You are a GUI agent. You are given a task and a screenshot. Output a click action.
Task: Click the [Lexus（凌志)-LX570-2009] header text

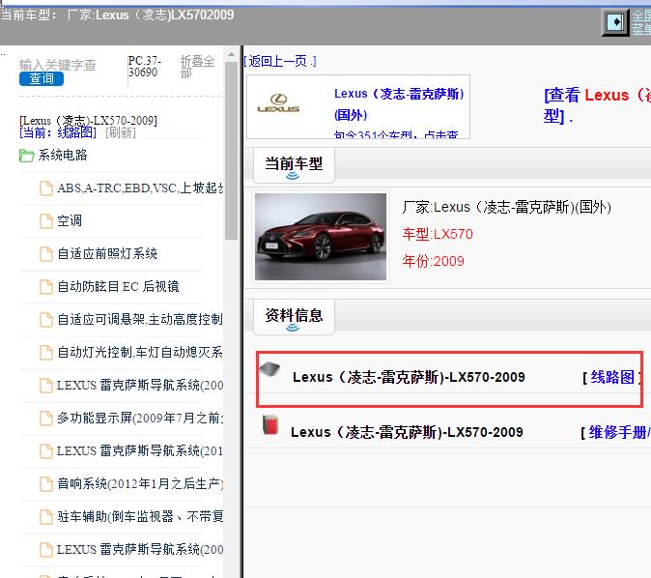click(88, 121)
